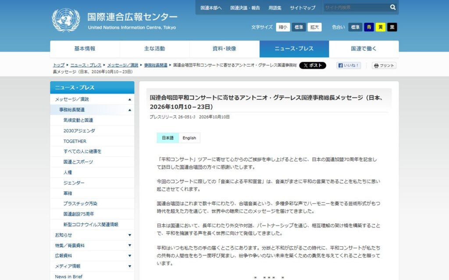449x280 pixels.
Task: Click Facebook いいね button
Action: [349, 66]
